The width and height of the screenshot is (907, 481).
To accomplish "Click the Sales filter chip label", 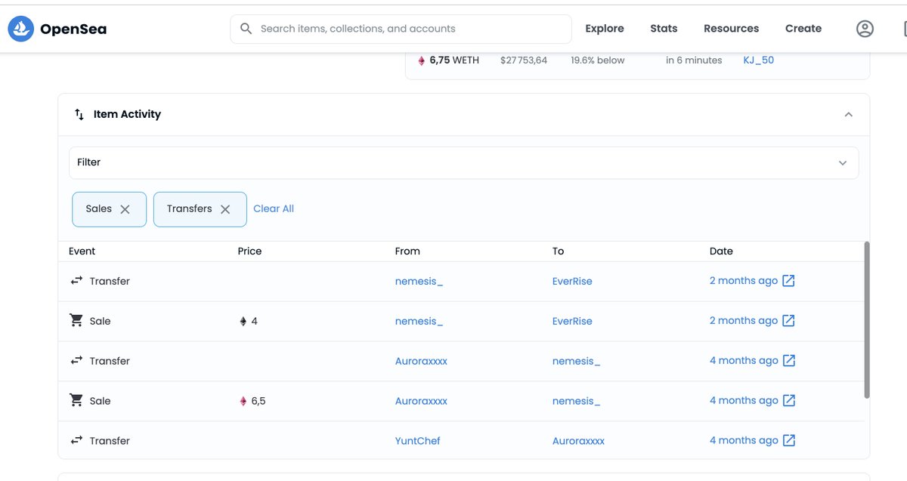I will [x=98, y=208].
